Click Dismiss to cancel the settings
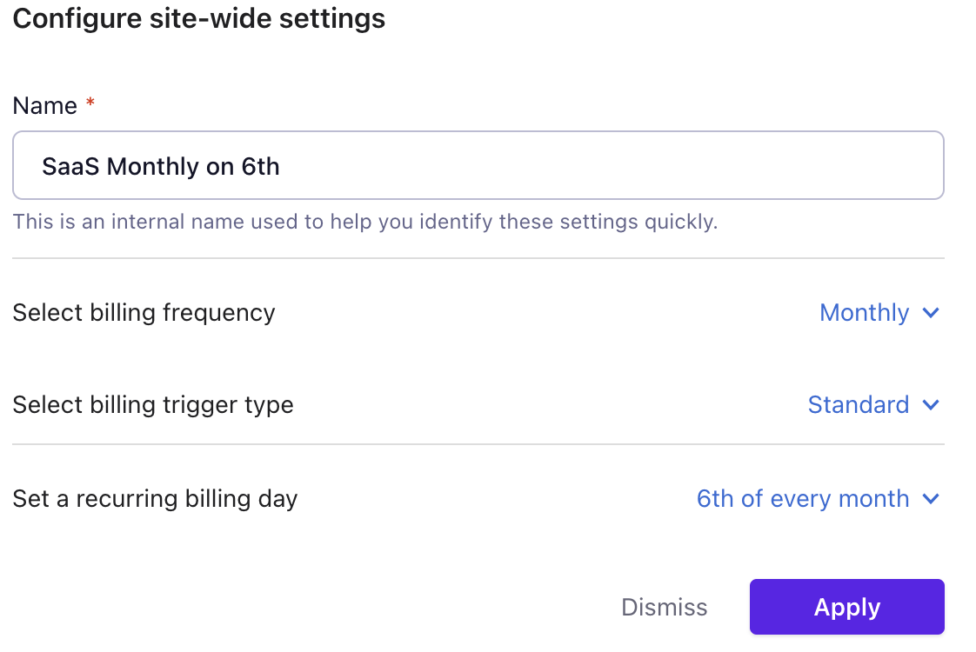This screenshot has height=652, width=976. tap(665, 607)
